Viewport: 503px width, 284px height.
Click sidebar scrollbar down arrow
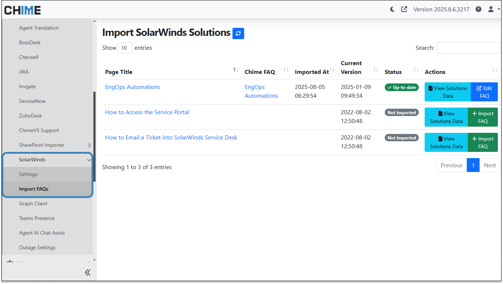pos(94,260)
